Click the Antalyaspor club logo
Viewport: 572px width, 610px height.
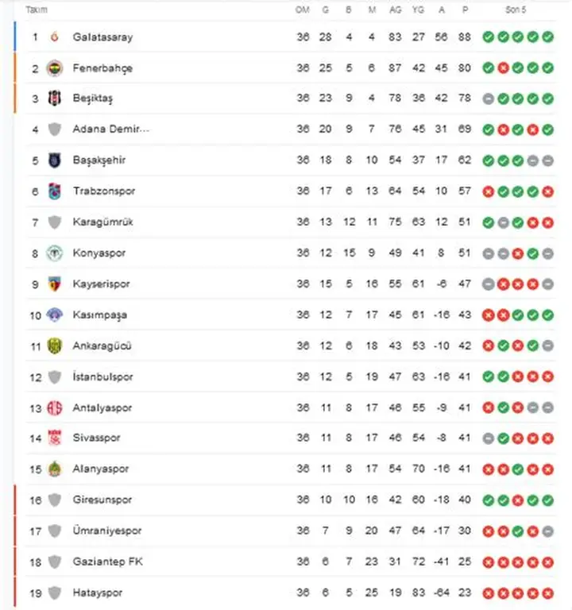pos(55,407)
